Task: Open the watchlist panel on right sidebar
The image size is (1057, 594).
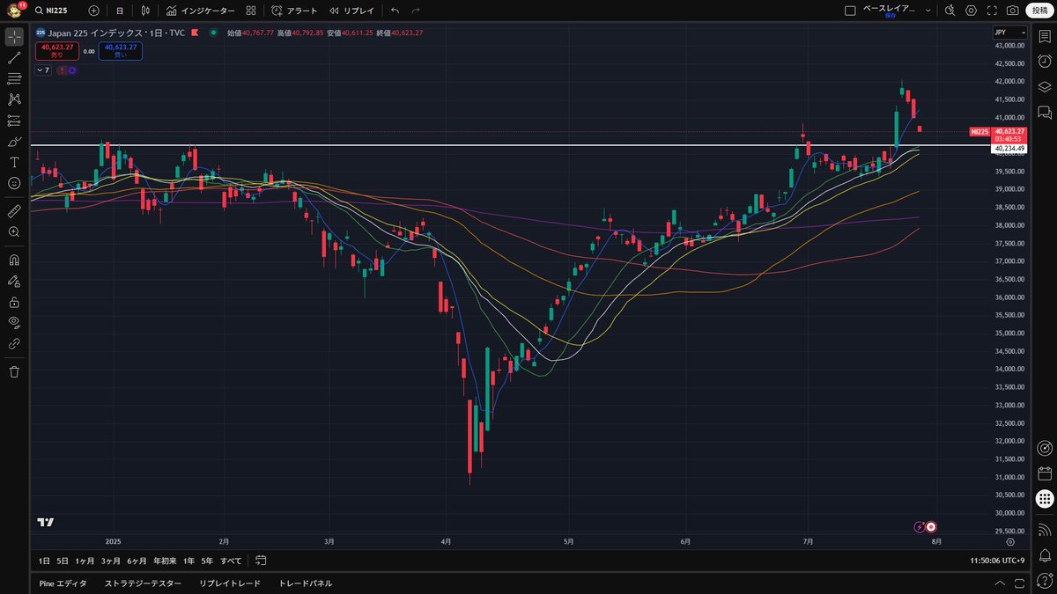Action: [x=1045, y=34]
